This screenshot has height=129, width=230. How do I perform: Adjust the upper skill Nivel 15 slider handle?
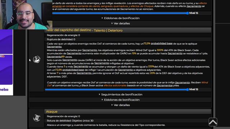pyautogui.click(x=187, y=13)
